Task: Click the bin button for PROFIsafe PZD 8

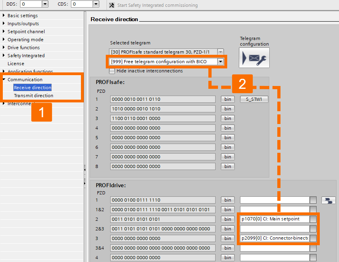Action: tap(227, 166)
